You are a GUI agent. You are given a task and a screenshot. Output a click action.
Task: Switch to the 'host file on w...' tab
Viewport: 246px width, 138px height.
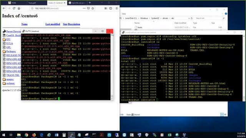77,3
